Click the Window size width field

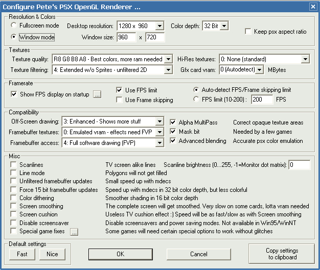point(126,37)
